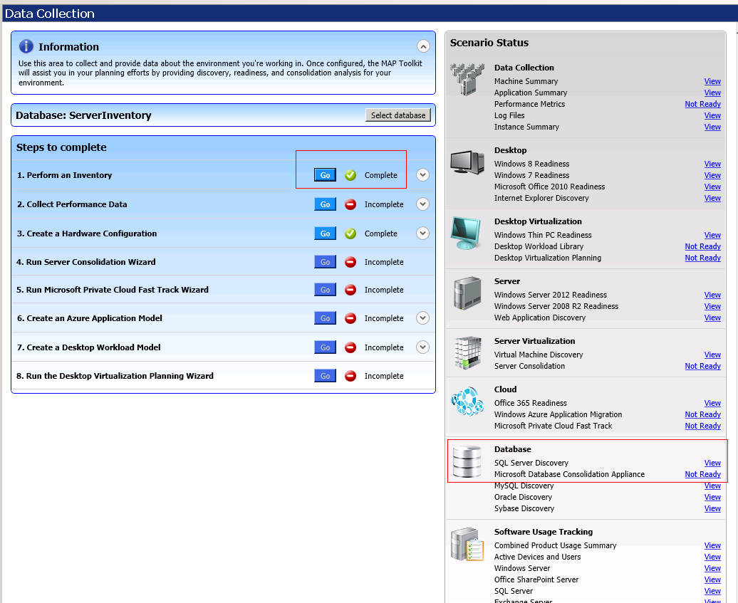Click the Server Virtualization cube icon
The image size is (738, 603).
coord(467,352)
